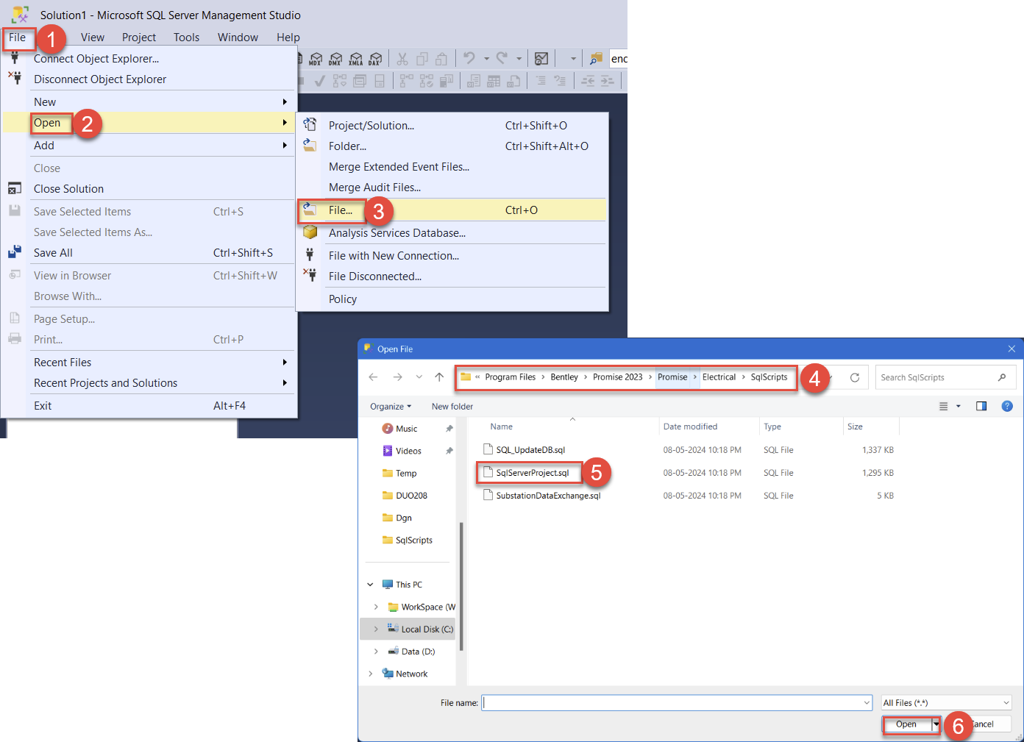This screenshot has height=742, width=1024.
Task: Click the DAX query toolbar icon
Action: click(375, 59)
